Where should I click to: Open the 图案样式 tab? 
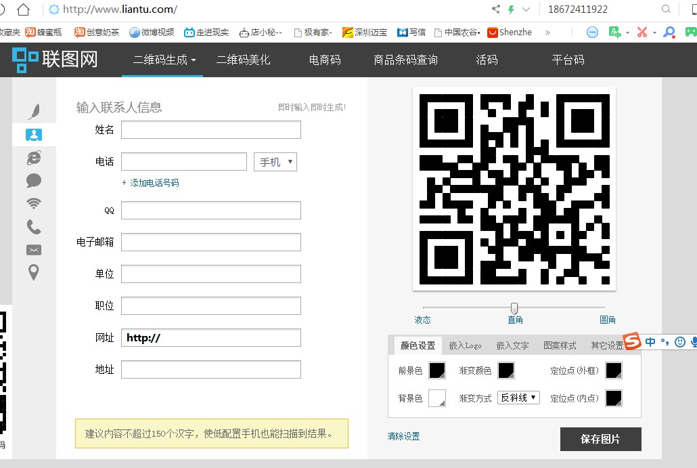tap(560, 345)
